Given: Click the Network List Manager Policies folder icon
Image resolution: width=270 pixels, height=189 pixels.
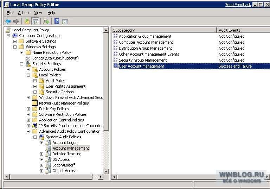Looking at the screenshot, I should point(34,103).
